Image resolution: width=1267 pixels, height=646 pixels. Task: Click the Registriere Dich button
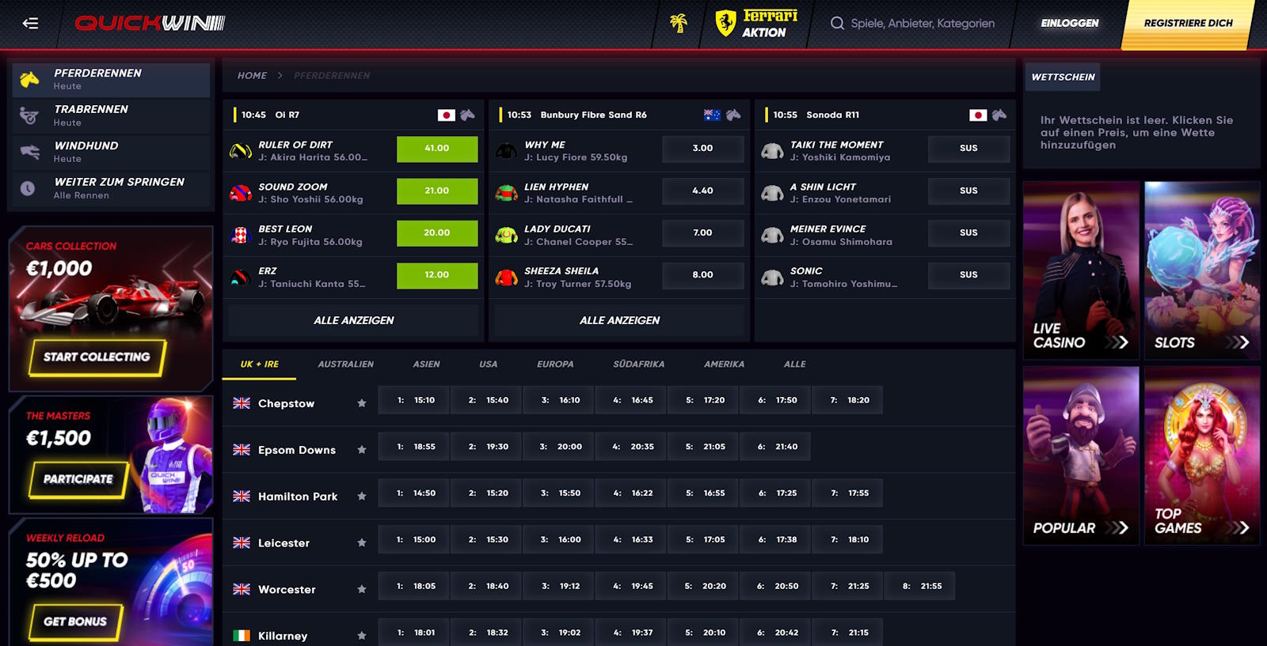tap(1188, 24)
